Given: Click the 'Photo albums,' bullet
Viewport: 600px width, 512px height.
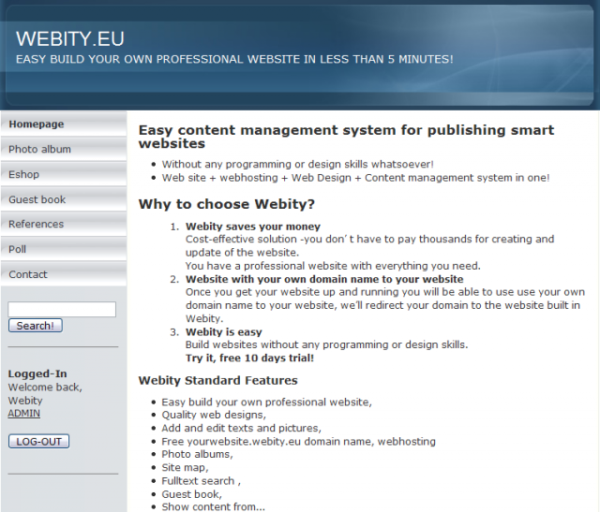Looking at the screenshot, I should tap(197, 454).
